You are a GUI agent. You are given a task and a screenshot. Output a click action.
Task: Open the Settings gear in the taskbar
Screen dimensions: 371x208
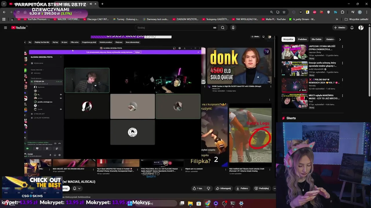point(241,203)
